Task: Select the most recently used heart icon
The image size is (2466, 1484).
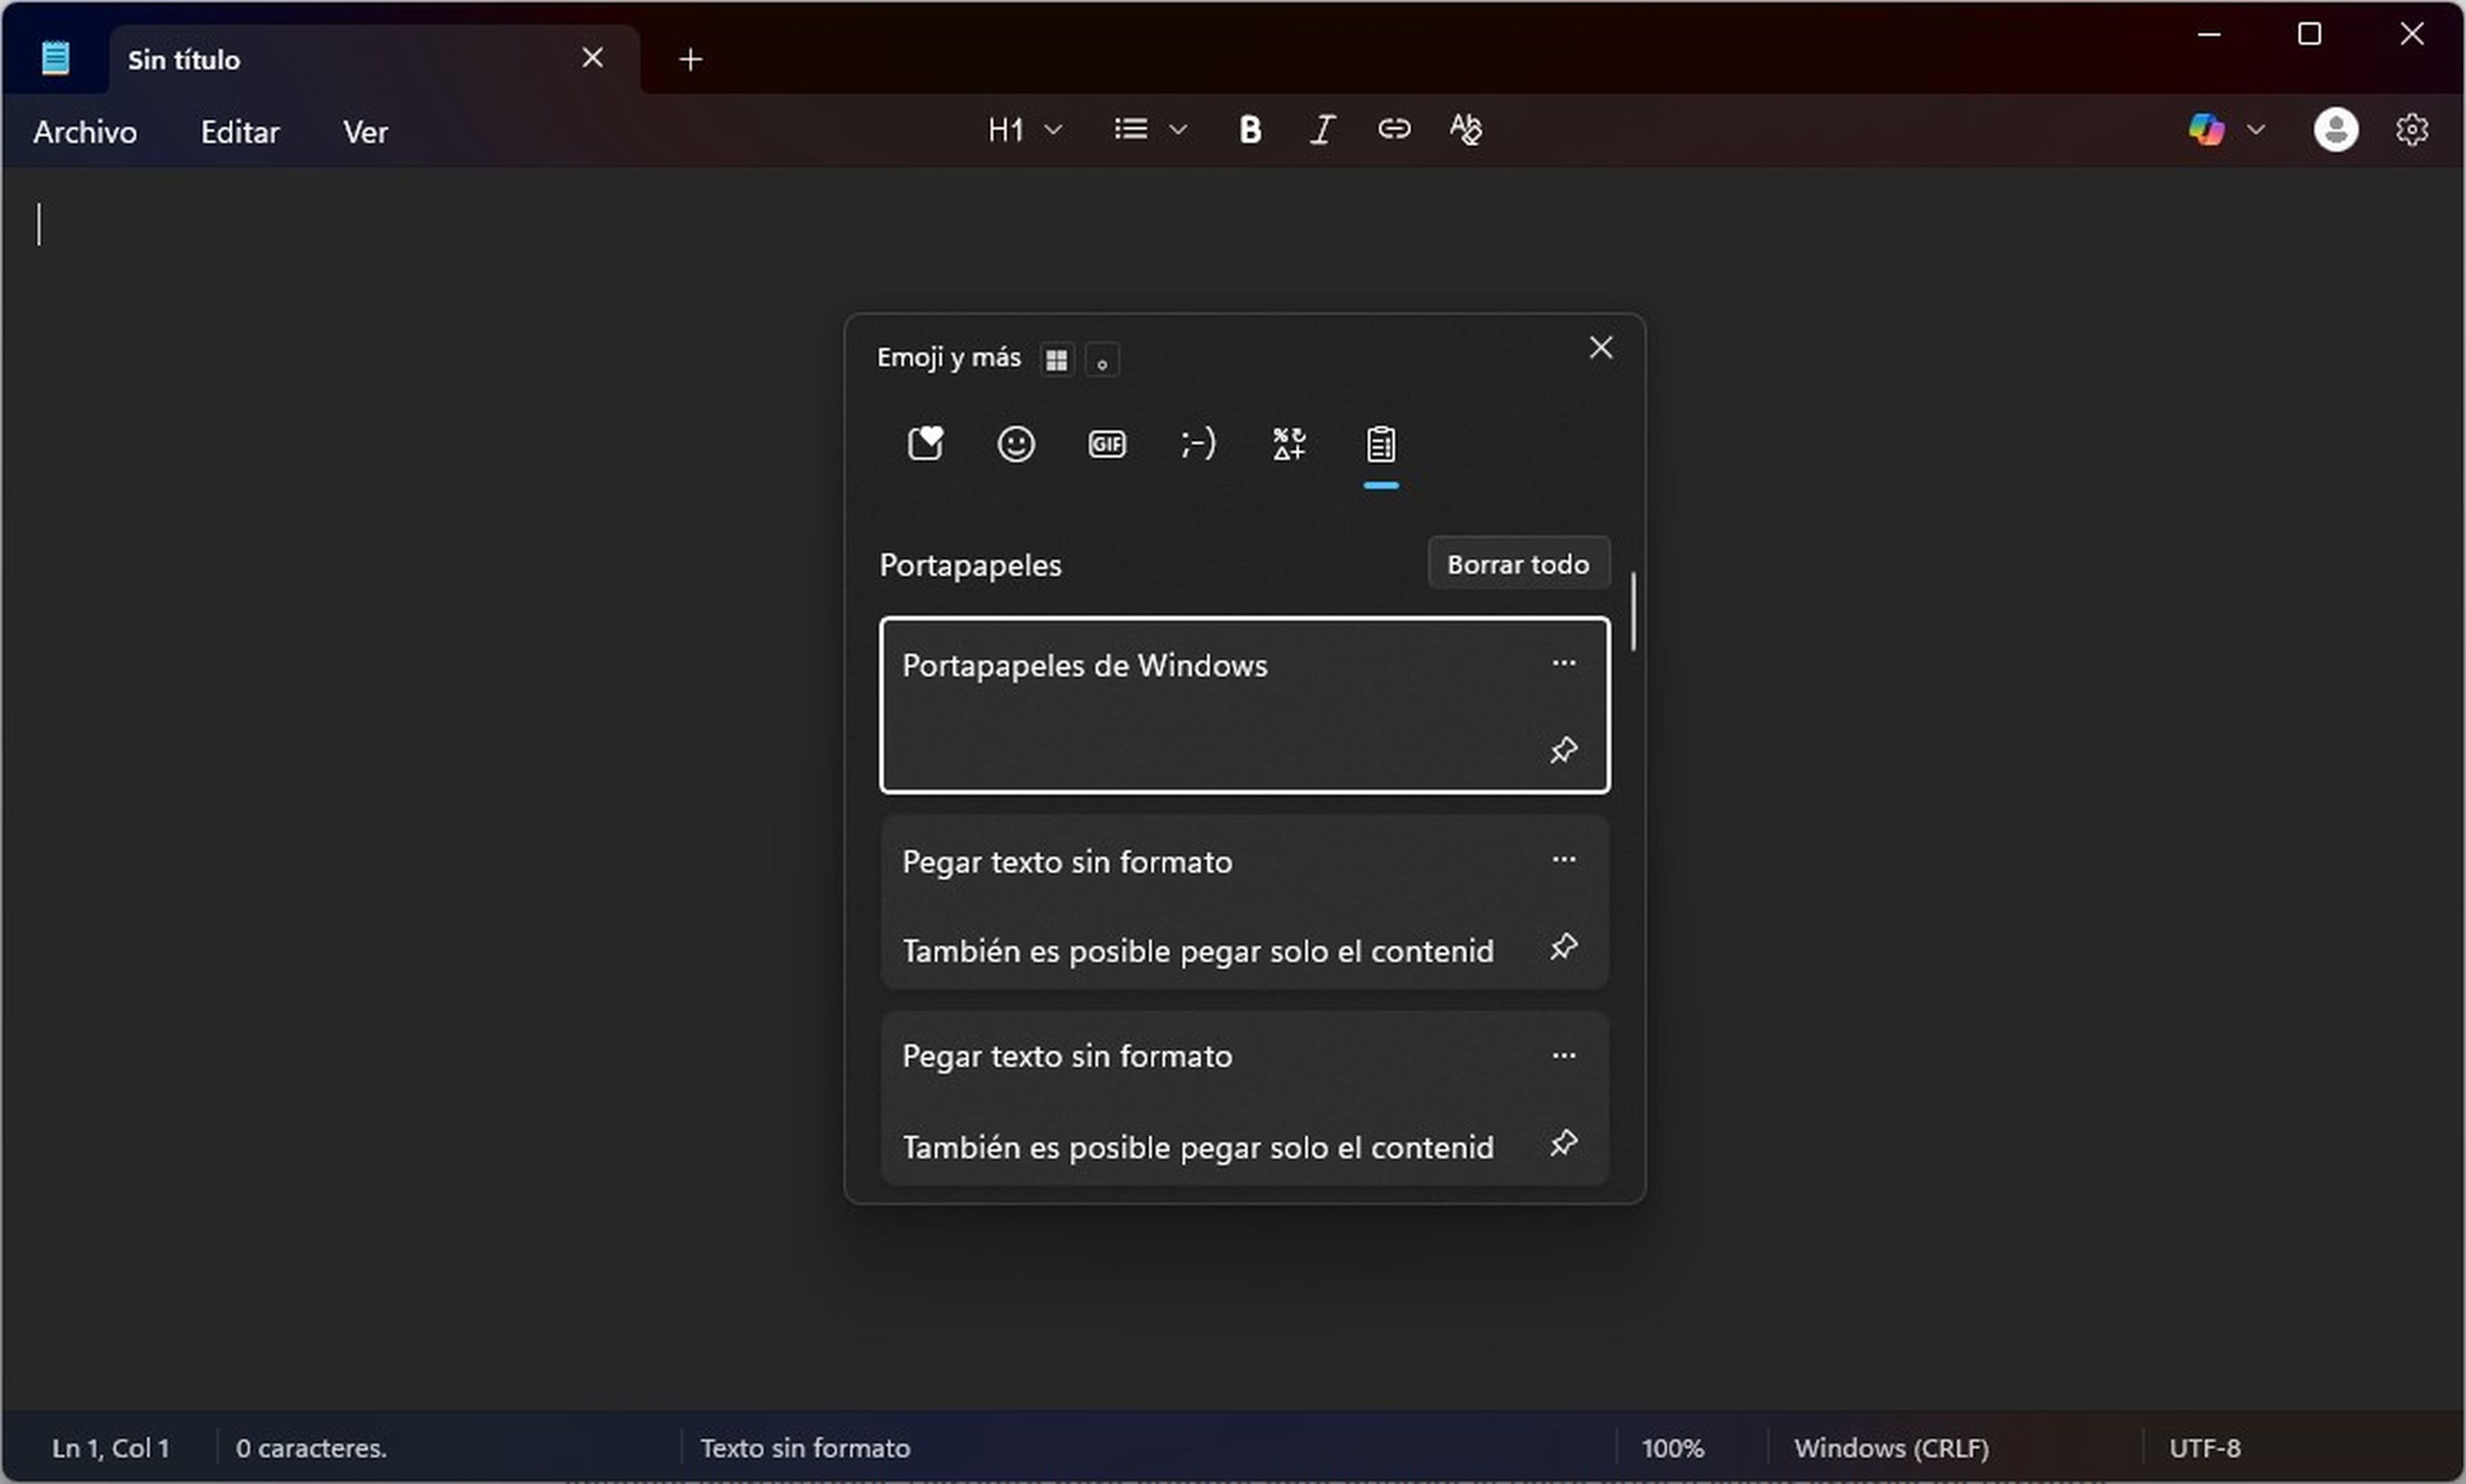Action: pos(925,442)
